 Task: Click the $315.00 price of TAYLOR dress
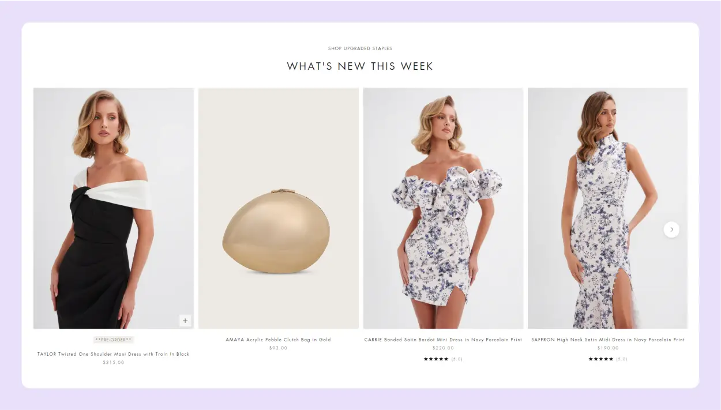[114, 362]
